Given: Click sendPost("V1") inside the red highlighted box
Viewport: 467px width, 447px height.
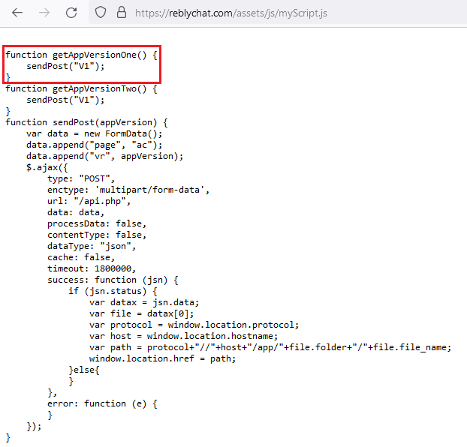Looking at the screenshot, I should pyautogui.click(x=65, y=66).
